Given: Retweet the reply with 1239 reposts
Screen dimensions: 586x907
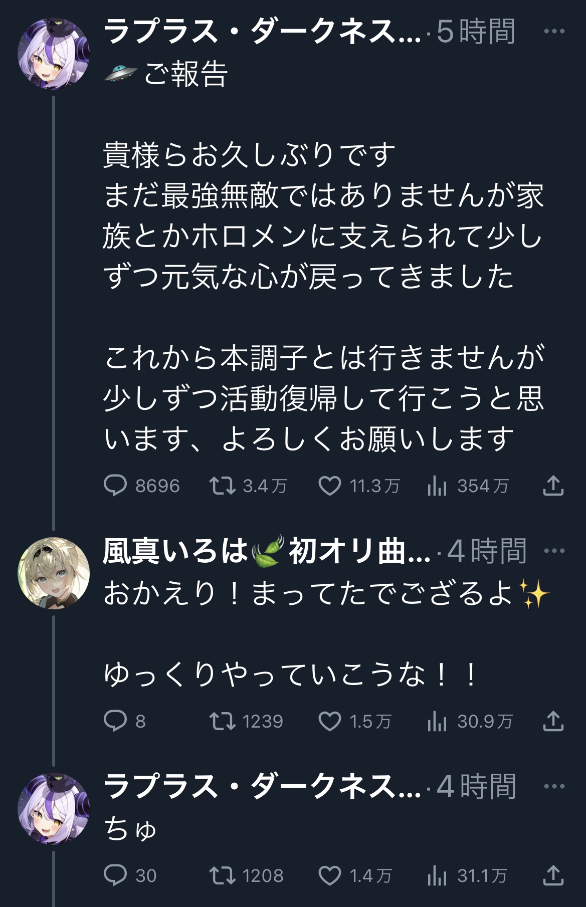Looking at the screenshot, I should pos(222,721).
